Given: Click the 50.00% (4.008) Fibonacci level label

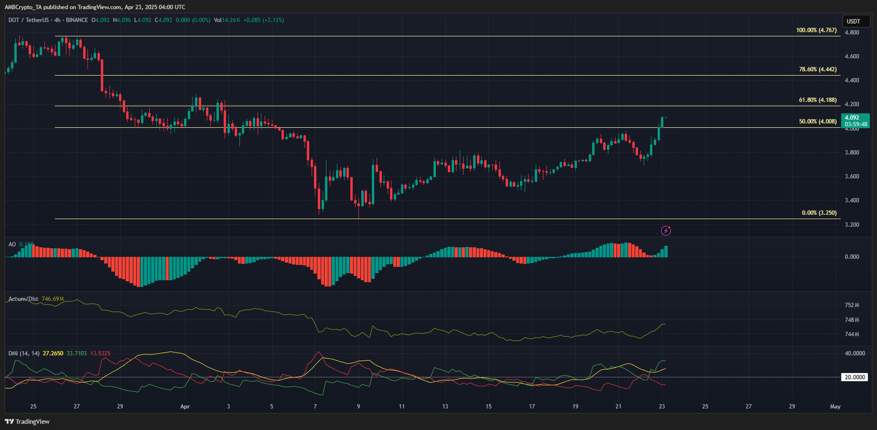Looking at the screenshot, I should pos(817,122).
